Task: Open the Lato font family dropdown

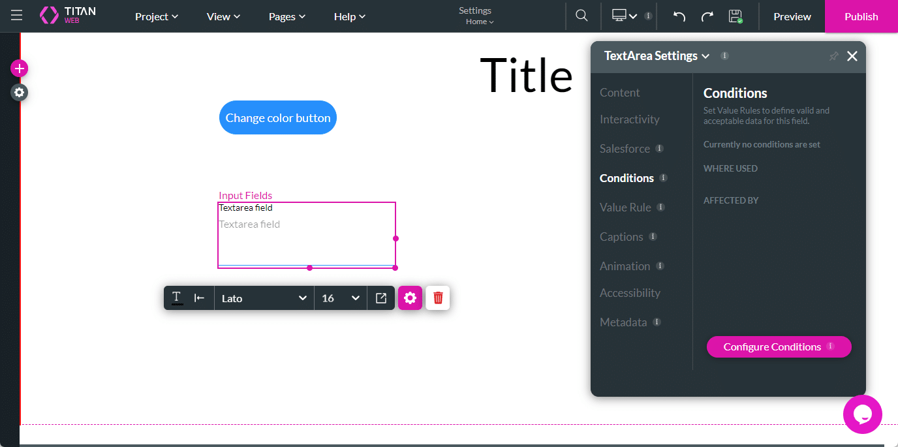Action: (264, 298)
